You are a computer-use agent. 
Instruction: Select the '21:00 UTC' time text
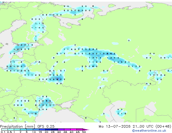(143, 126)
